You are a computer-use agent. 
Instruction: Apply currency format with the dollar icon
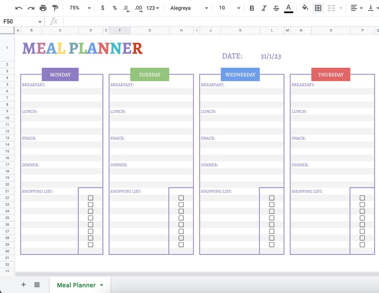[103, 8]
